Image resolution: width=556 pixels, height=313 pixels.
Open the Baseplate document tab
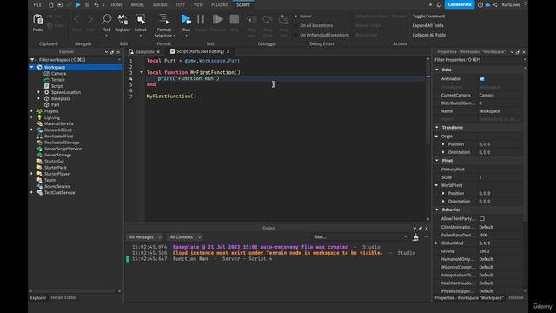[x=144, y=52]
